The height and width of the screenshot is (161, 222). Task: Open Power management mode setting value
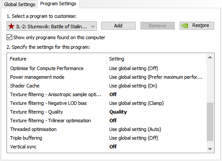[156, 77]
